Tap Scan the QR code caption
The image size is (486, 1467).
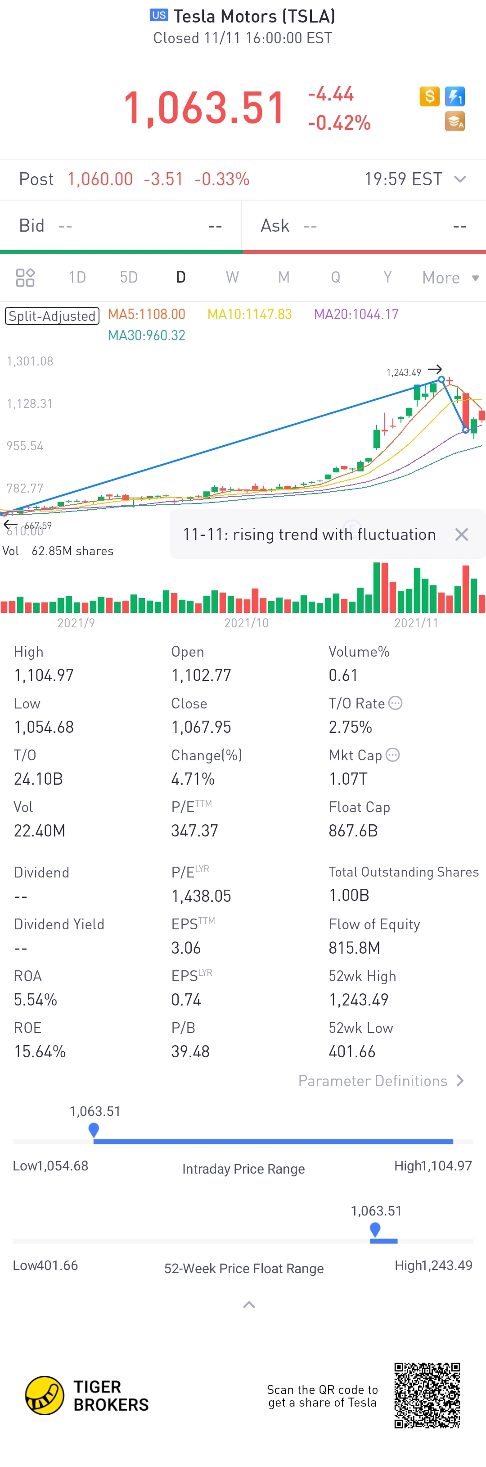point(322,1396)
